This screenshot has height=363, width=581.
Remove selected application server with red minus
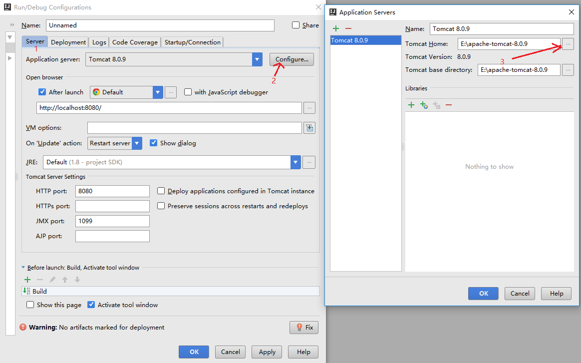tap(348, 28)
